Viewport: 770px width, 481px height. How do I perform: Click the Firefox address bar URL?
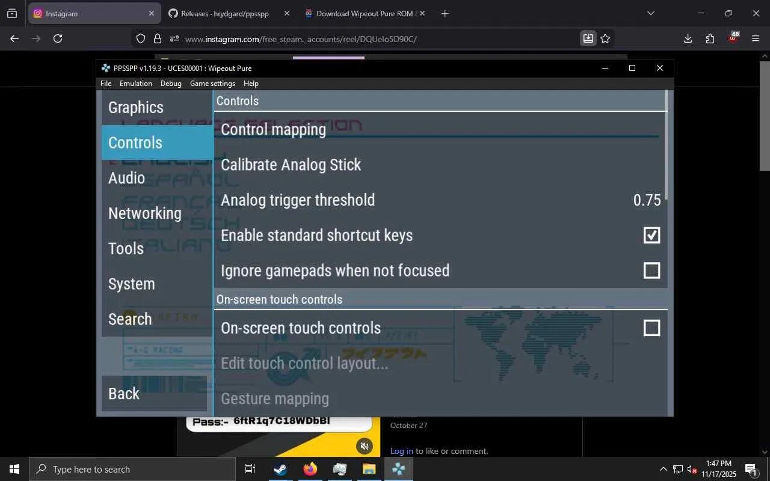[x=301, y=39]
